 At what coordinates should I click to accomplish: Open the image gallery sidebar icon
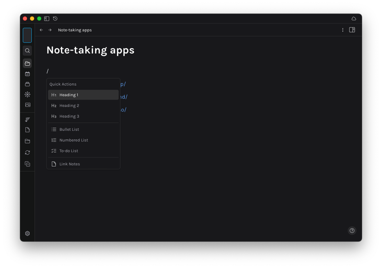[27, 104]
